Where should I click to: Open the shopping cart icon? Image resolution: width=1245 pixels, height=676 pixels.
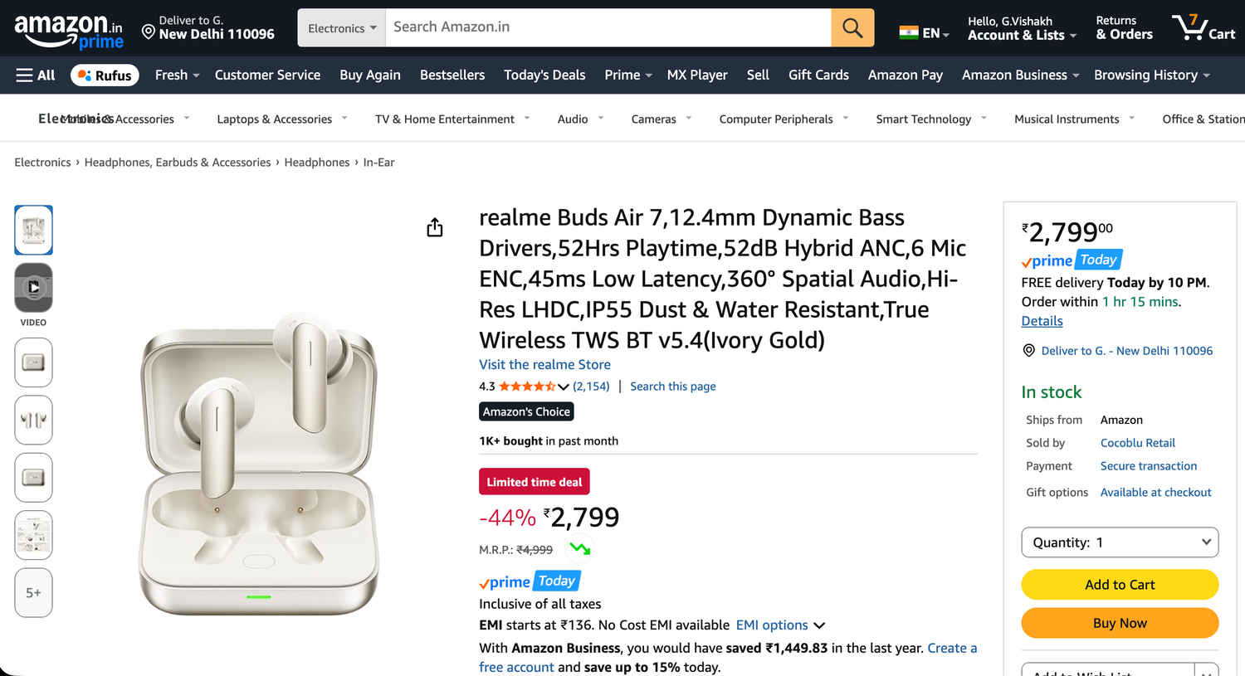point(1203,27)
